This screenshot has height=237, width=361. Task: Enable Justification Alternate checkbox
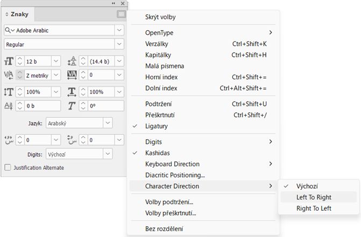click(8, 167)
